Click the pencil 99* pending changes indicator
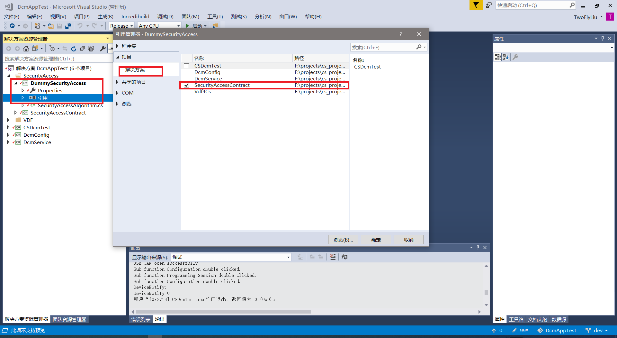Screen dimensions: 617x338 [x=520, y=330]
